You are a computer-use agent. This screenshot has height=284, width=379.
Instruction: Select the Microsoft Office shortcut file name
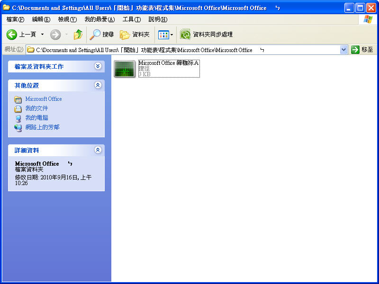click(169, 63)
